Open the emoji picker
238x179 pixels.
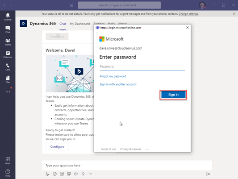click(x=54, y=174)
